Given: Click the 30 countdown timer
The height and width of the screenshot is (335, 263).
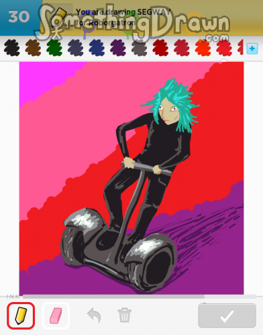Looking at the screenshot, I should tap(19, 17).
